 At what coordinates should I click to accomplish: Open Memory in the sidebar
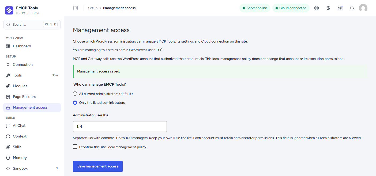(32, 158)
